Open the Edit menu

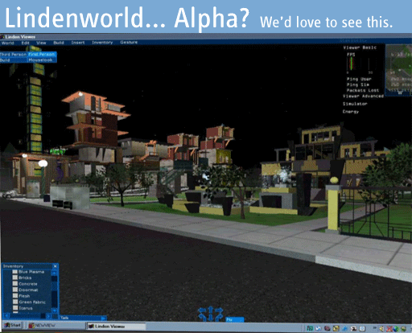[25, 43]
